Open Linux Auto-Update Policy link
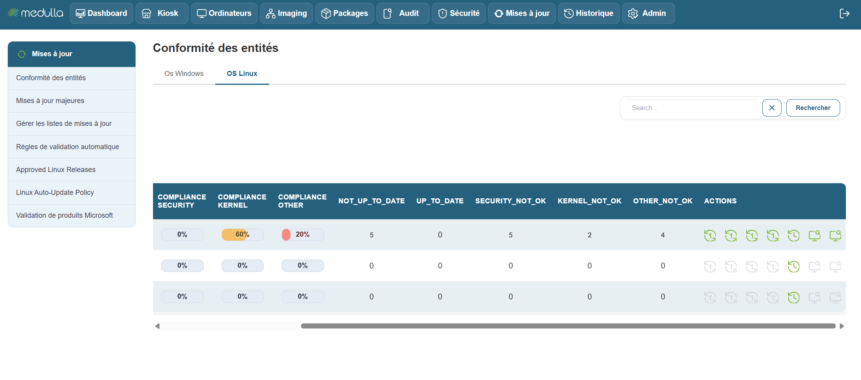Image resolution: width=861 pixels, height=380 pixels. [55, 193]
